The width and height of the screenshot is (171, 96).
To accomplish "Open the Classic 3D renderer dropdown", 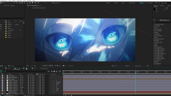I will [129, 66].
